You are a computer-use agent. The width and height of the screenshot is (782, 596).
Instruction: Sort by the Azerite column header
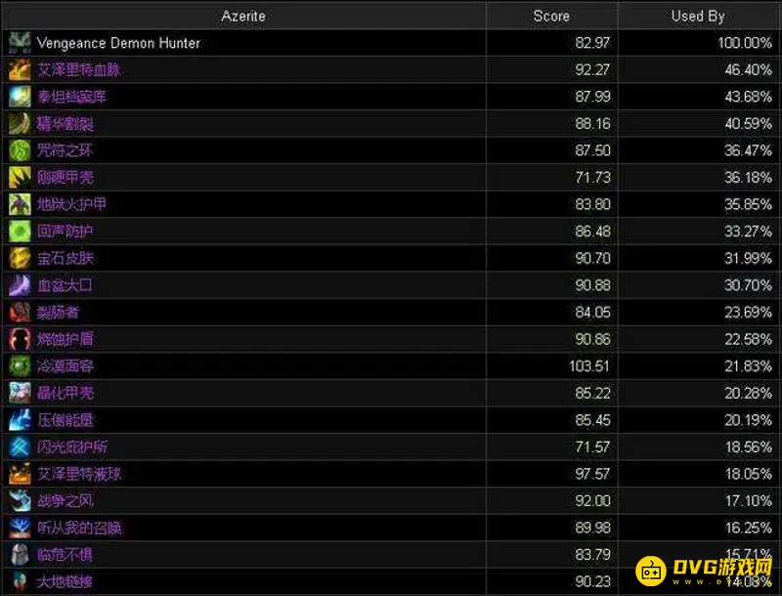243,16
